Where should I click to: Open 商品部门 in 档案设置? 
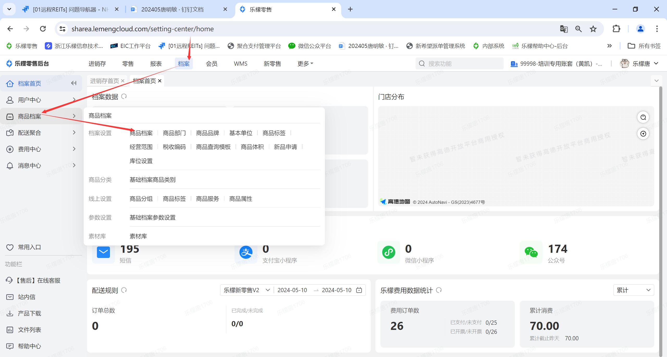(x=174, y=133)
